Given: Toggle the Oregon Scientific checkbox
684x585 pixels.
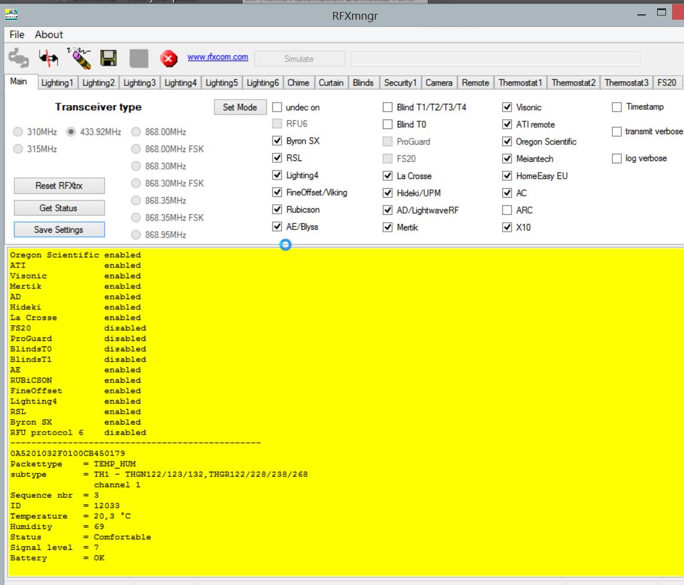Looking at the screenshot, I should coord(507,141).
